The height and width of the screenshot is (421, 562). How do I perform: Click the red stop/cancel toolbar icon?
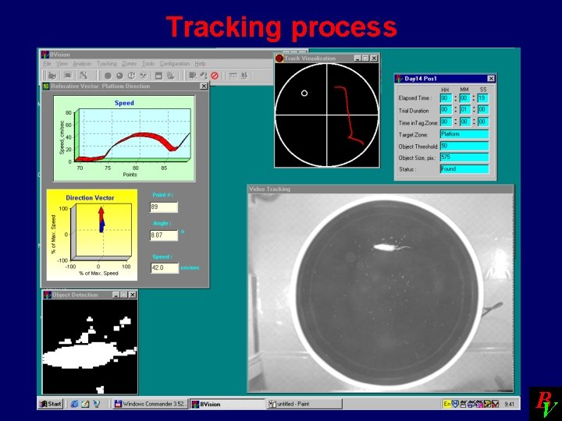[215, 76]
